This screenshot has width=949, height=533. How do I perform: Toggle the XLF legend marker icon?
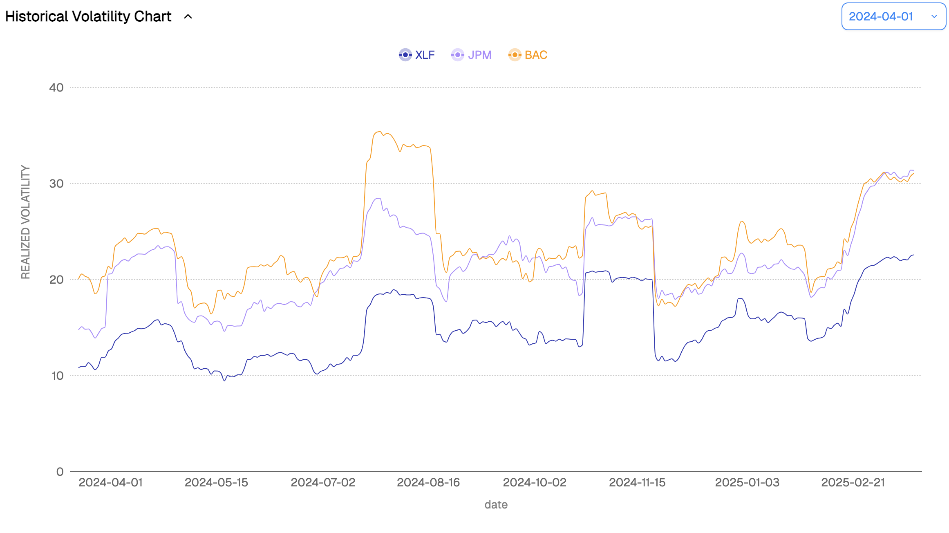405,55
